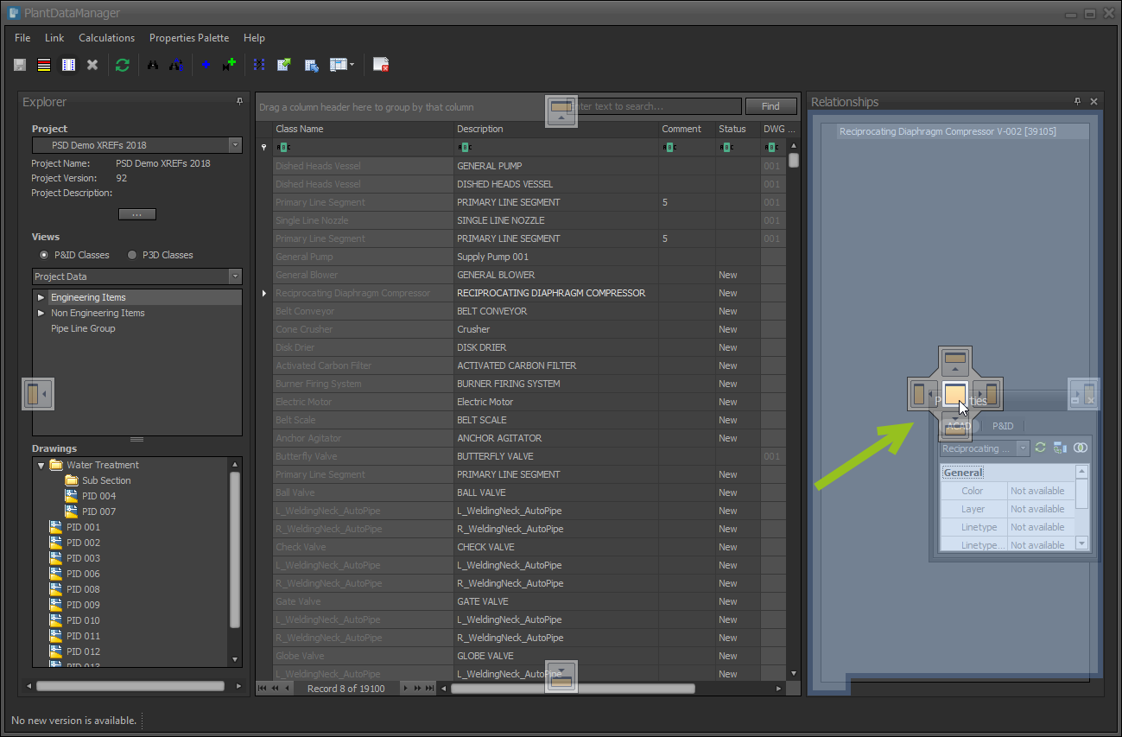The image size is (1122, 737).
Task: Open the Reciprocating class dropdown in Properties
Action: 1024,448
